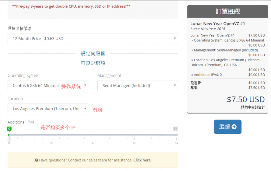Click the 繼續 continue button

pos(228,127)
